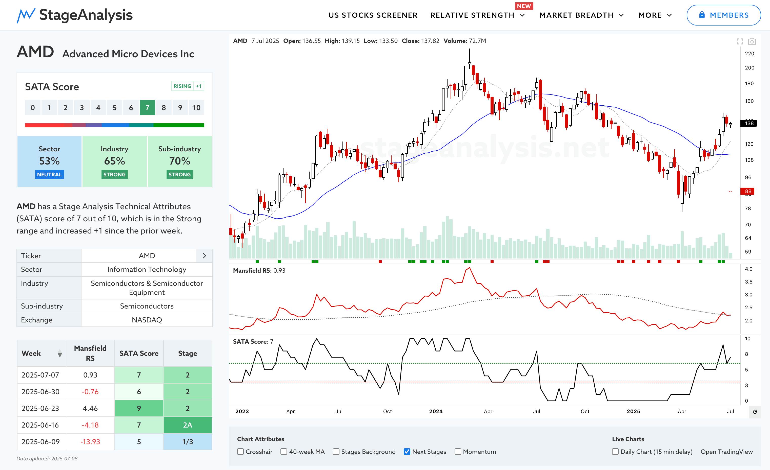The height and width of the screenshot is (470, 770).
Task: Enable Stages Background checkbox
Action: pyautogui.click(x=336, y=452)
